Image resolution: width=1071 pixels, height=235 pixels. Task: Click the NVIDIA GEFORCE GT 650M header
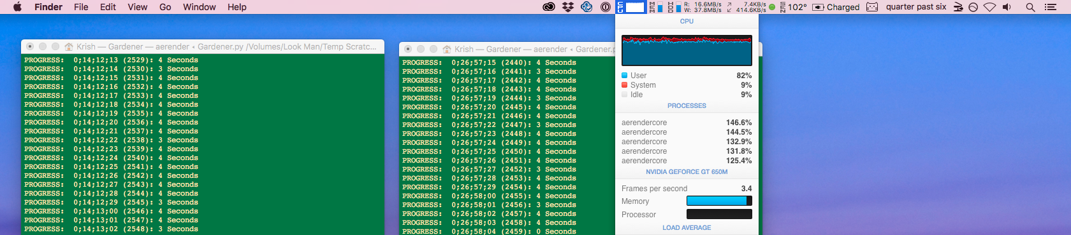tap(687, 172)
